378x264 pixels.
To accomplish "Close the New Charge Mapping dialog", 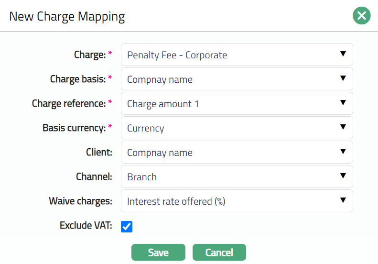I will coord(362,16).
